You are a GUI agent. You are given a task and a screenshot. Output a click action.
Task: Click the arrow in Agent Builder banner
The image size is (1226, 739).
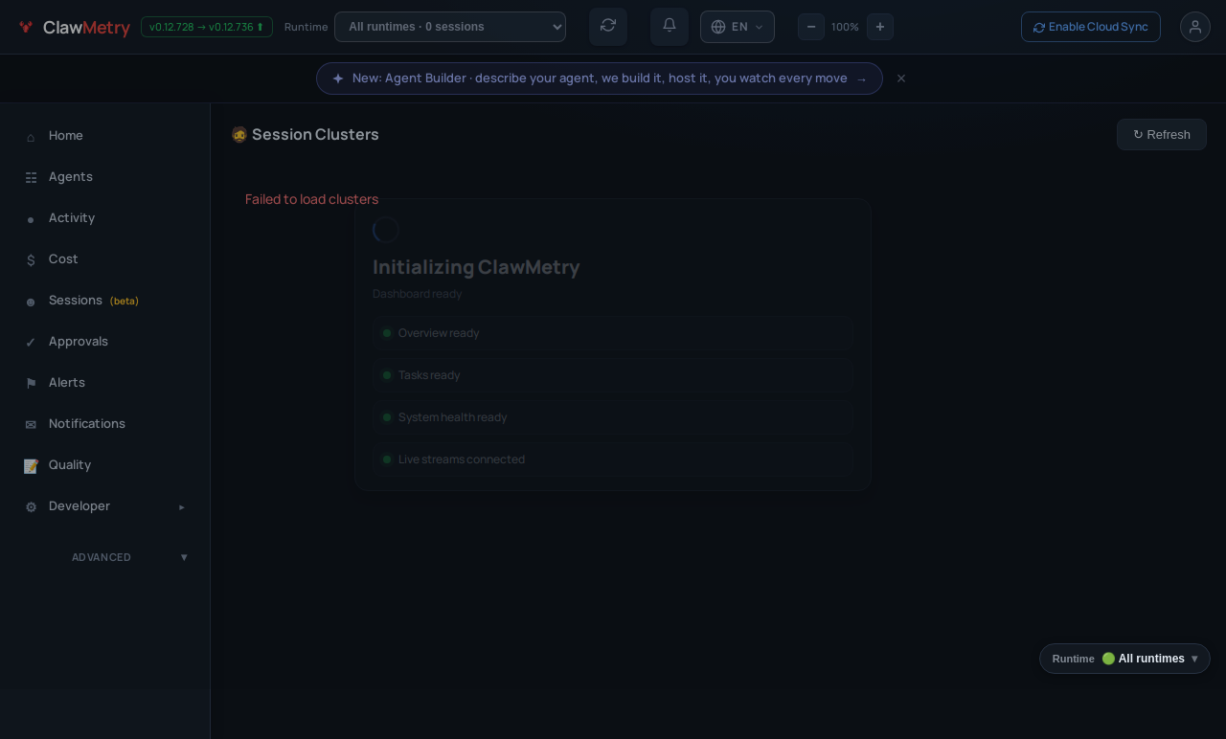click(861, 79)
